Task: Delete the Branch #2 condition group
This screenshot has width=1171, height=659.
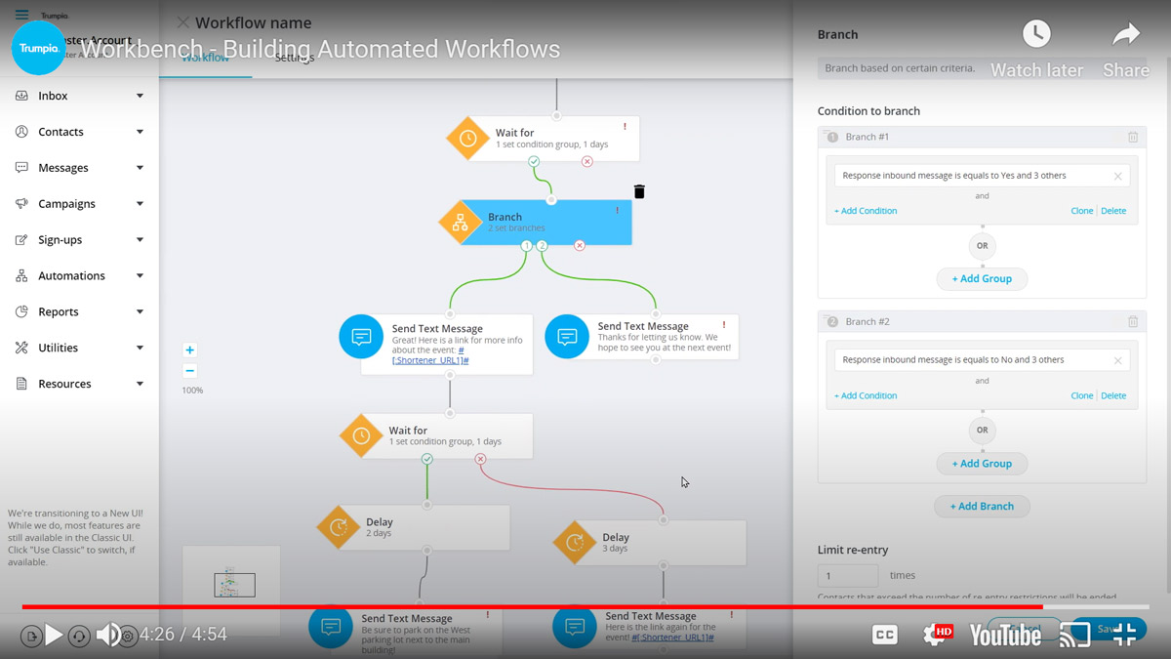Action: click(1113, 395)
